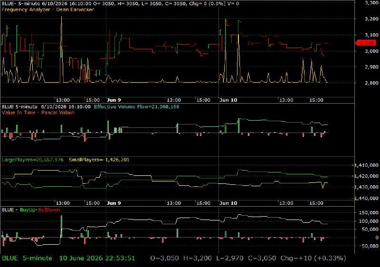Click the 'LargePlayers=20,557,976' legend
380x267 pixels.
point(32,160)
